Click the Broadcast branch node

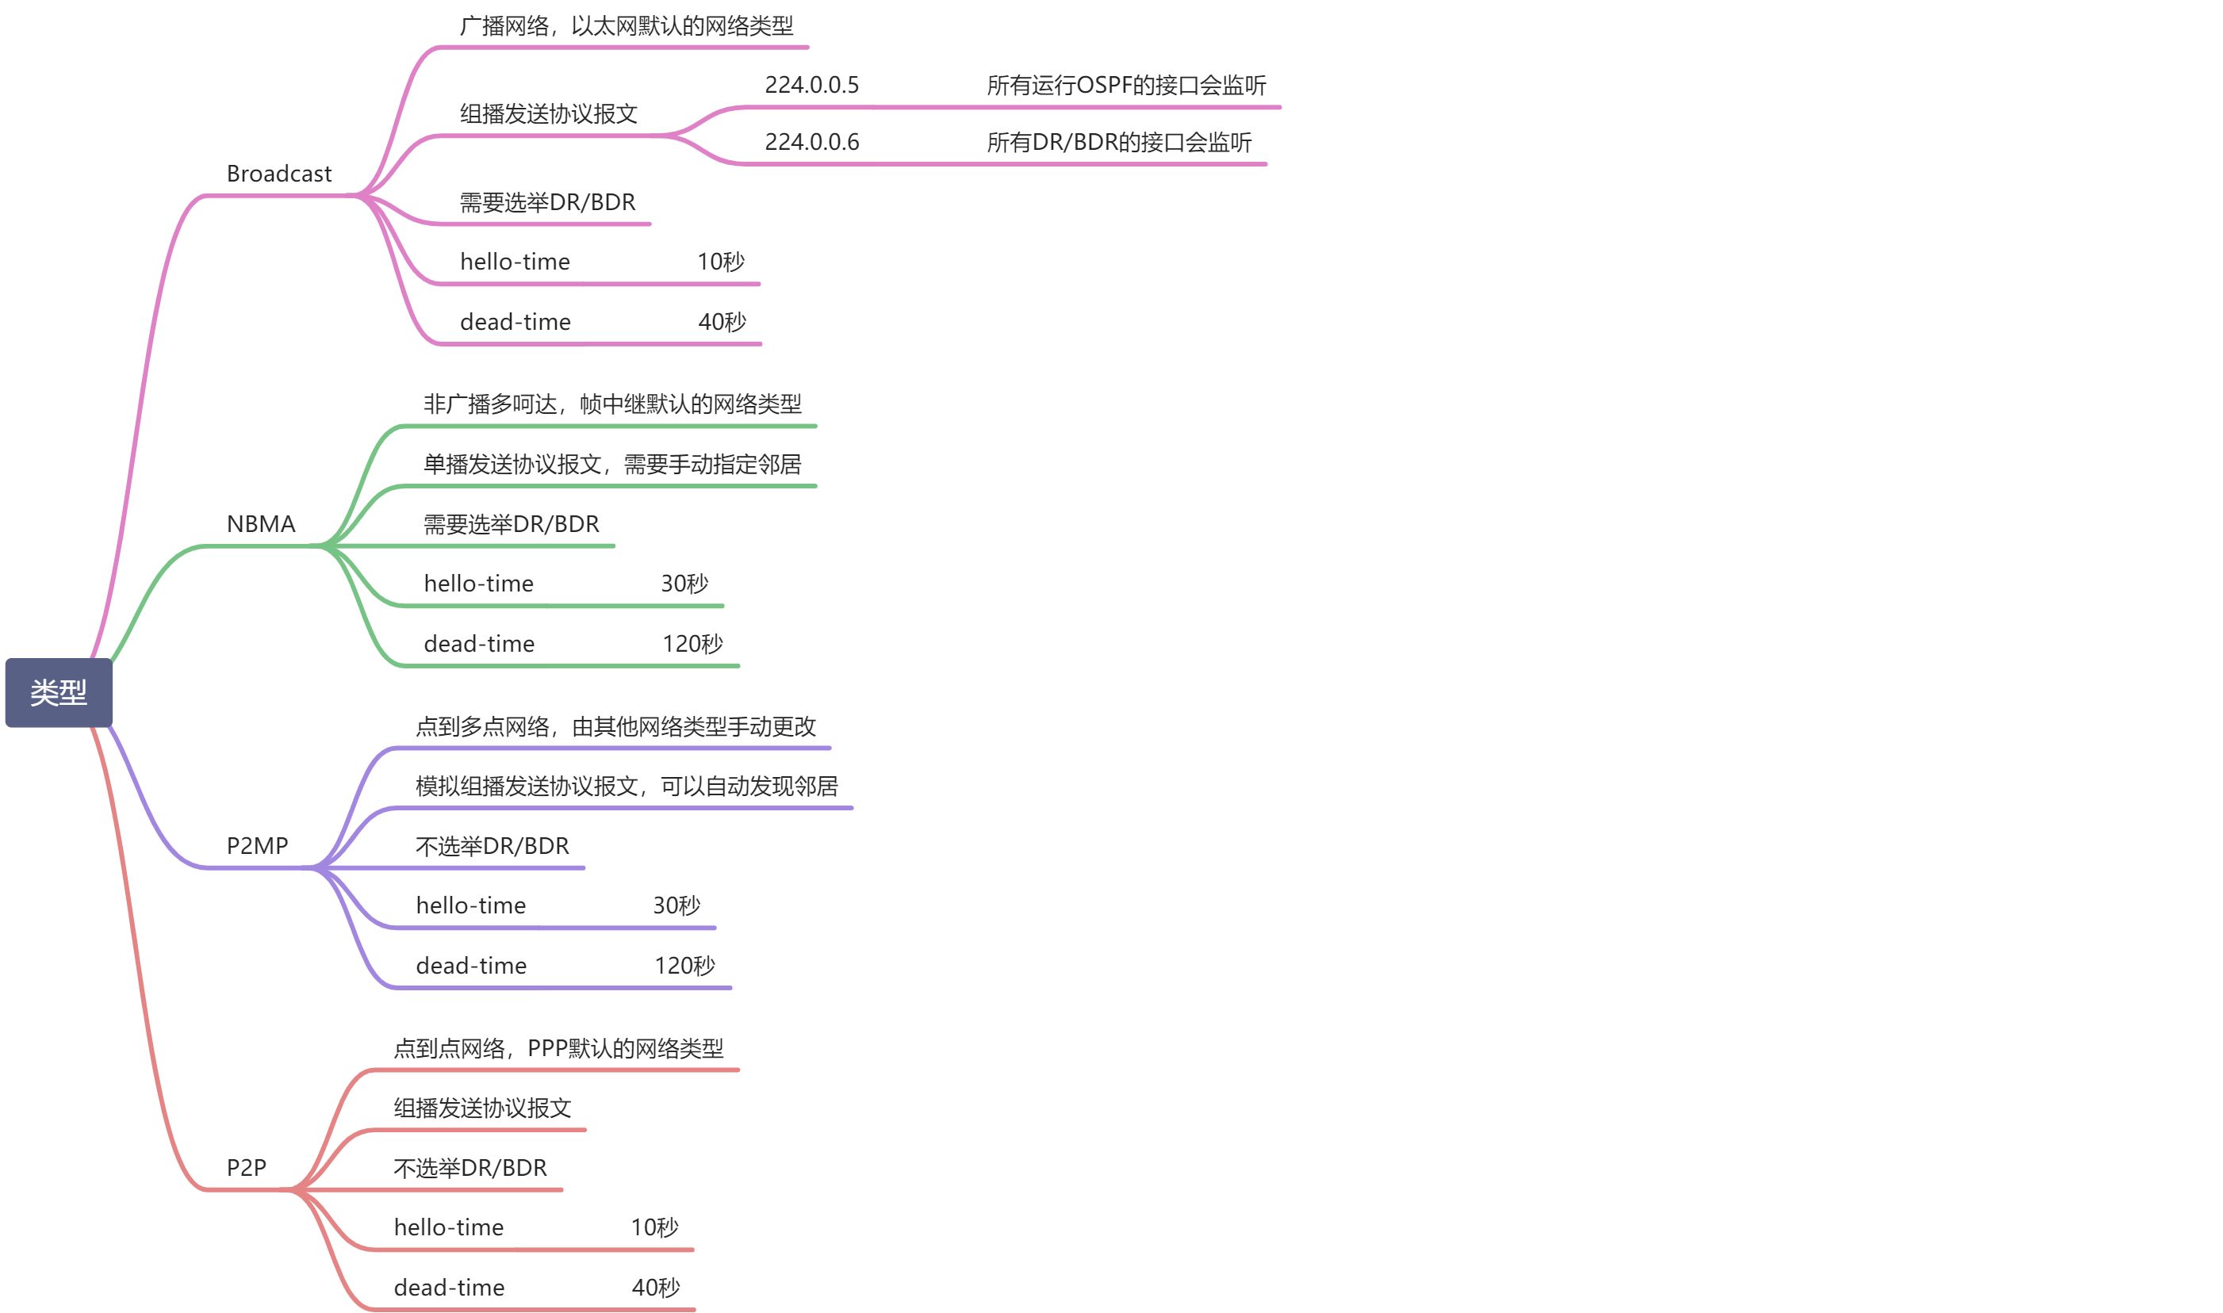click(278, 174)
